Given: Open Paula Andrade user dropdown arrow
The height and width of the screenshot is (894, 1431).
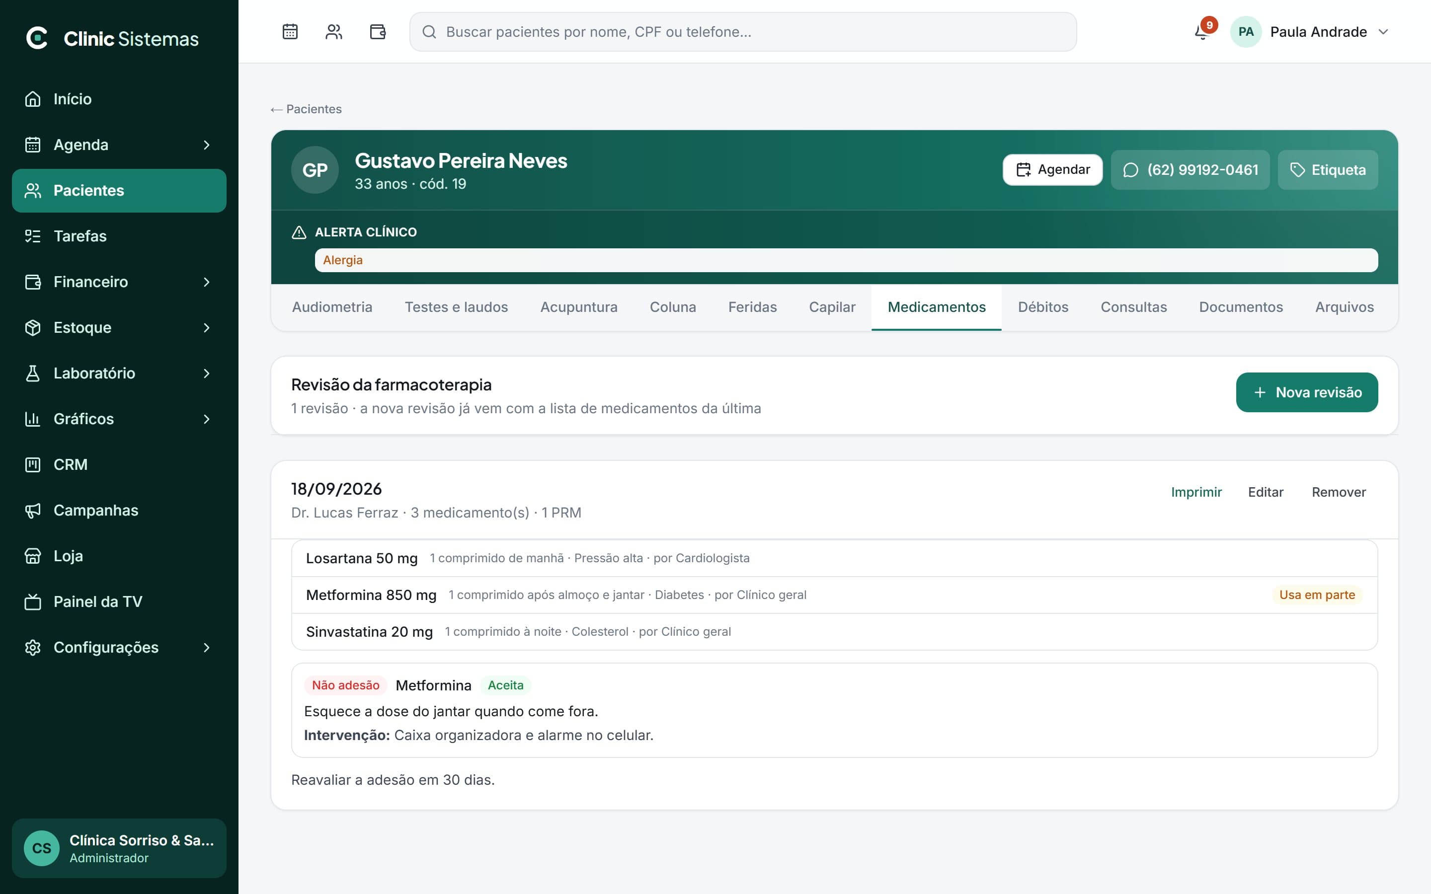Looking at the screenshot, I should tap(1383, 31).
